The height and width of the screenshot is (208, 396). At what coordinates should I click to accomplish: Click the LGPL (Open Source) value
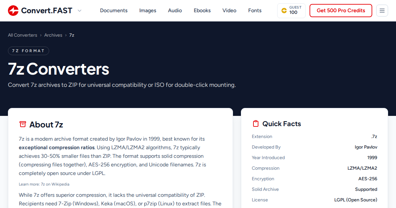356,200
